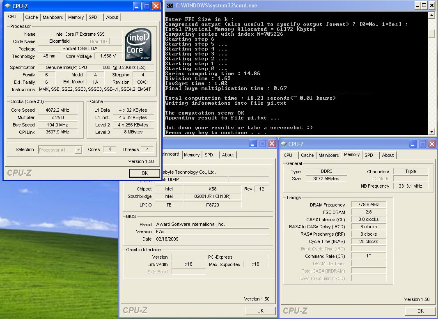Minimize the CPU-Z Memory window

[x=413, y=144]
